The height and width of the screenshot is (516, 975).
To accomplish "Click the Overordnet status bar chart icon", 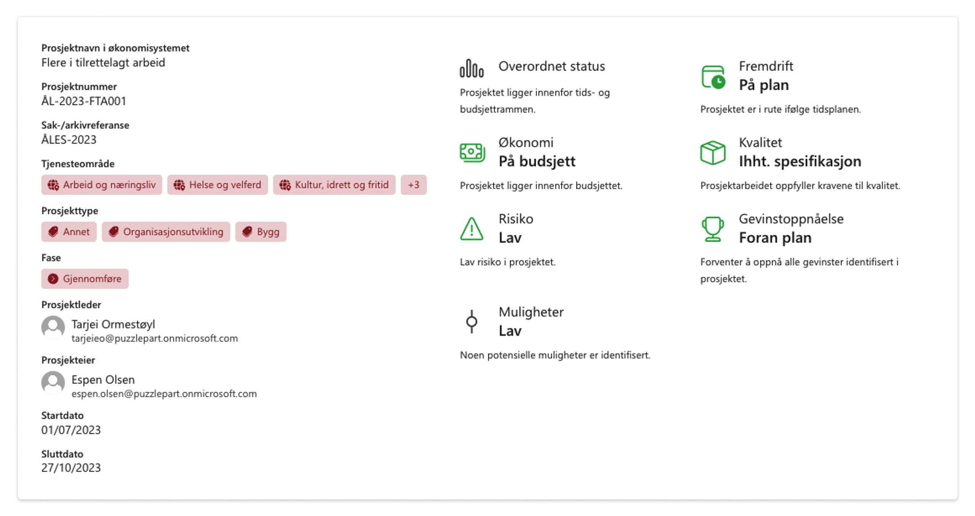I will tap(472, 69).
